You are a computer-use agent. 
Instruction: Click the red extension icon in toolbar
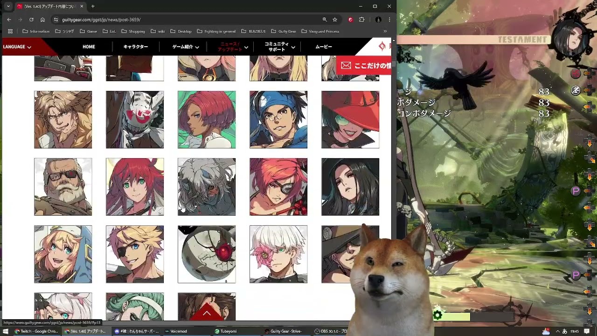click(350, 20)
